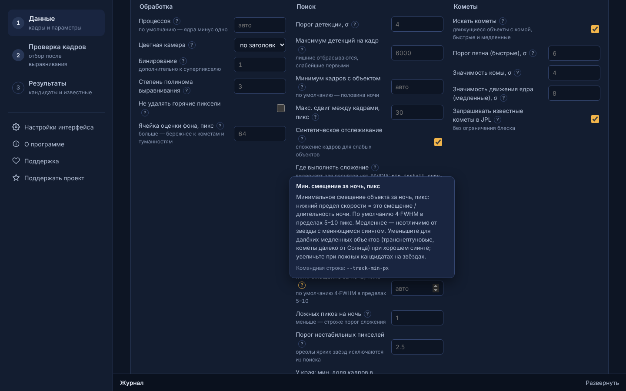
Task: Click the info icon beside О программе
Action: click(x=16, y=144)
